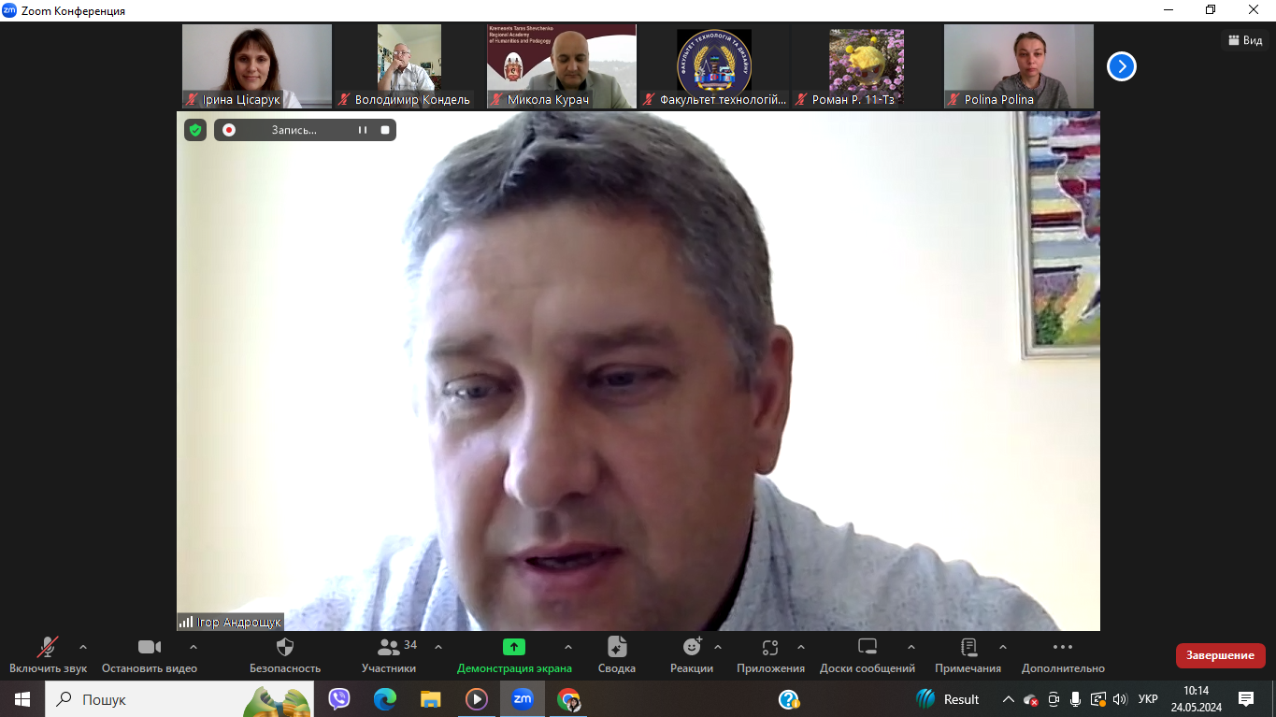Click the green encryption shield icon
Viewport: 1276px width, 717px height.
(194, 130)
